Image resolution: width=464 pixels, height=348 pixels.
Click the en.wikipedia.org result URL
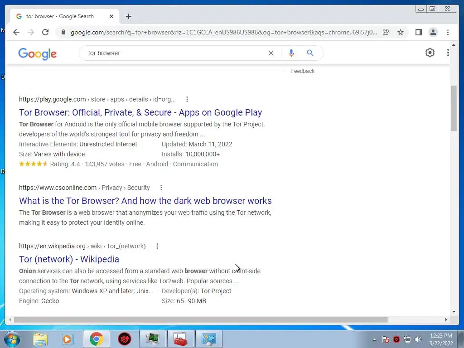point(82,246)
